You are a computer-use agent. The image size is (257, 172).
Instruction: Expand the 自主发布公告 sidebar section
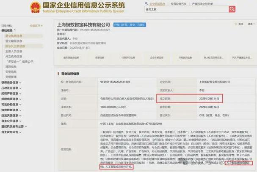11,132
